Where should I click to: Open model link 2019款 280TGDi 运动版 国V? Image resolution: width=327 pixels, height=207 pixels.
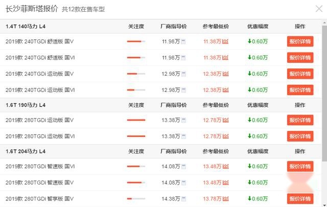40,120
